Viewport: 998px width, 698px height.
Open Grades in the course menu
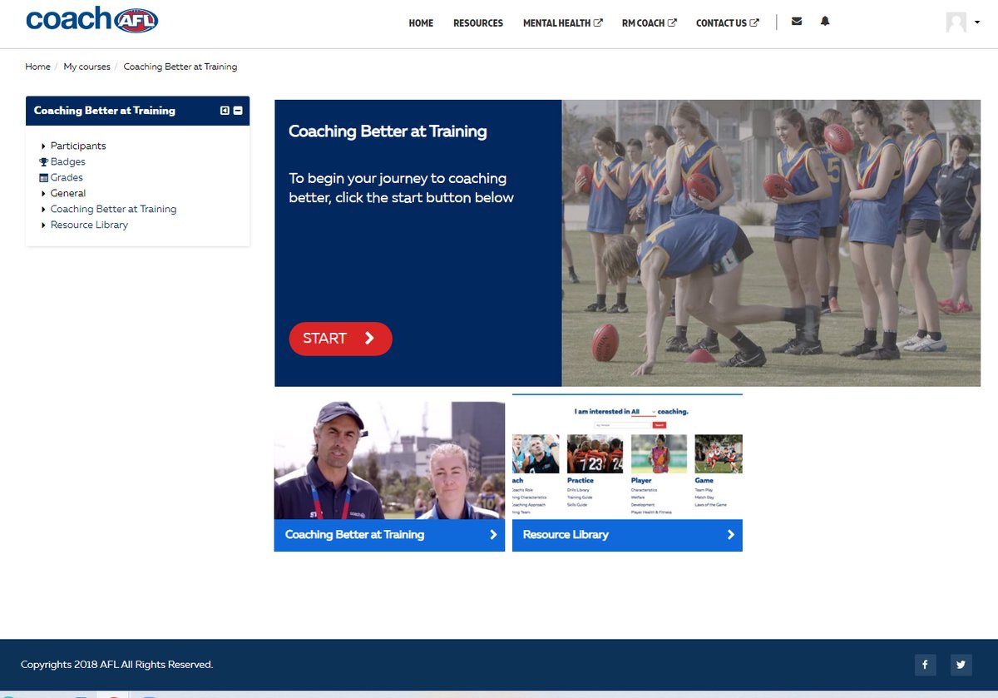tap(67, 177)
